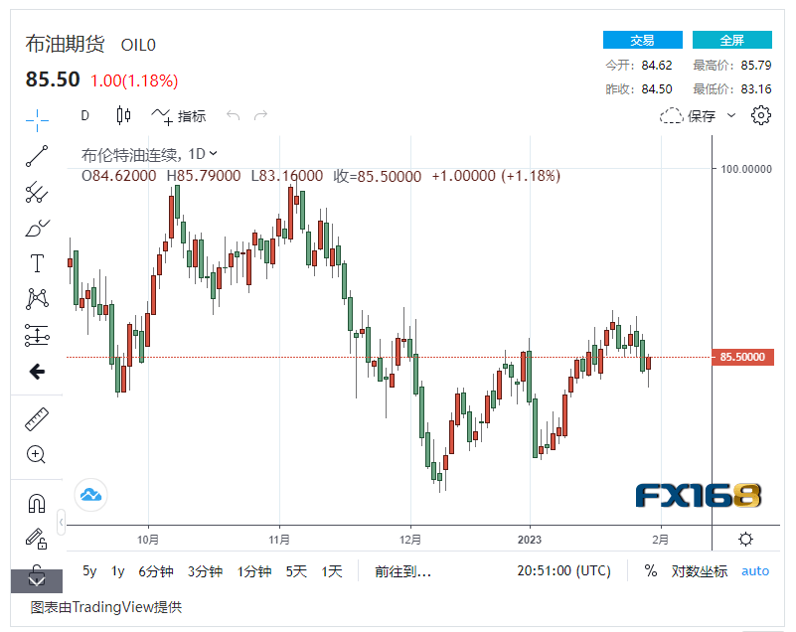
Task: Toggle 对数坐标 logarithmic scale
Action: coord(699,571)
